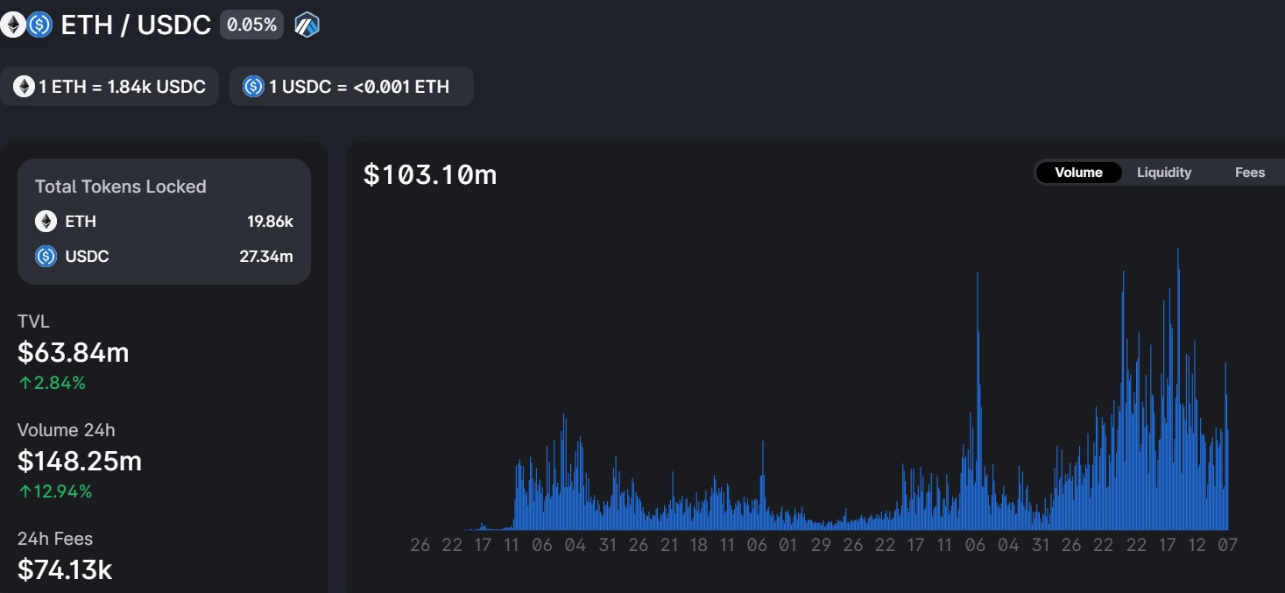Click the 1 USDC = <0.001 ETH rate chip
The height and width of the screenshot is (593, 1285).
(351, 87)
